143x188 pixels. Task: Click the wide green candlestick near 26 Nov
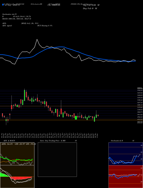[x=76, y=118]
